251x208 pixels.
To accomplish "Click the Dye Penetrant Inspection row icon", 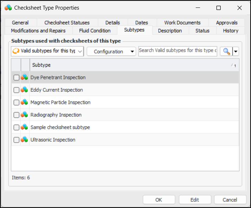I will pos(24,77).
